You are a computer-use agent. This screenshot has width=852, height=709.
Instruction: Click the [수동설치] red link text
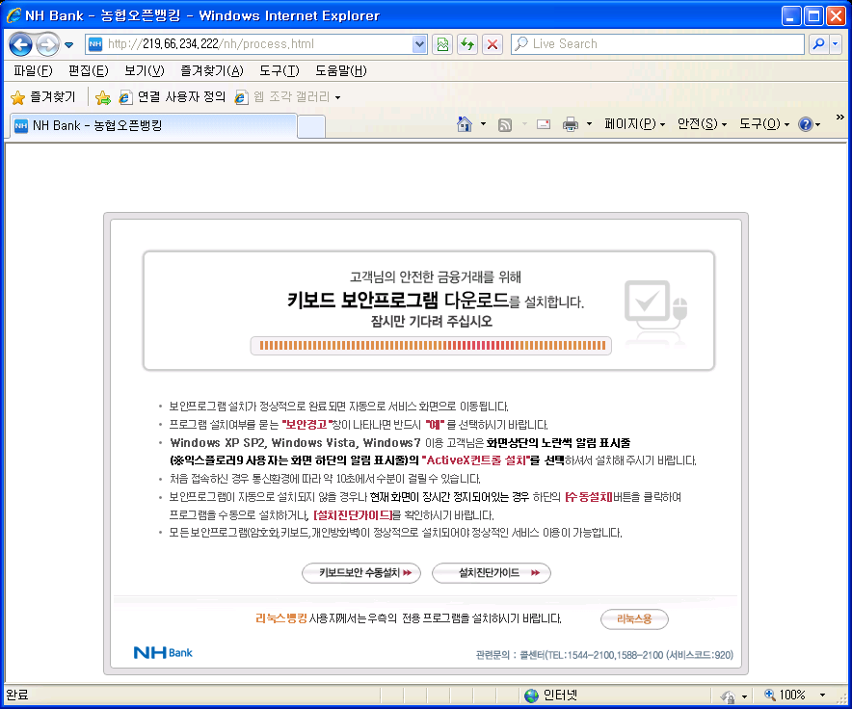(589, 496)
